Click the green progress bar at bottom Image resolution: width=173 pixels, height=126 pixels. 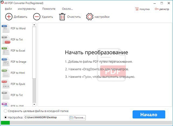pyautogui.click(x=5, y=123)
